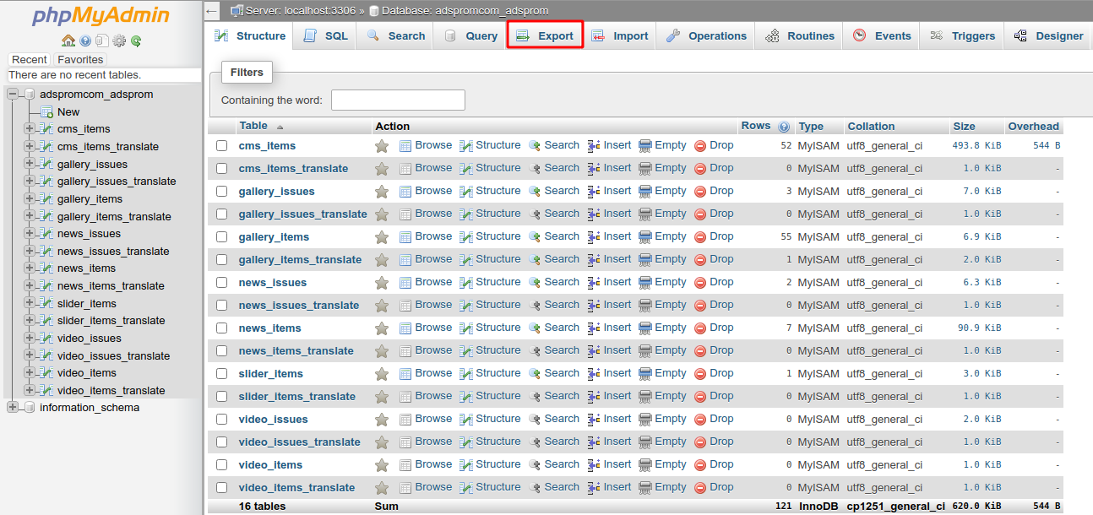Expand gallery_items_translate node in sidebar

[30, 216]
